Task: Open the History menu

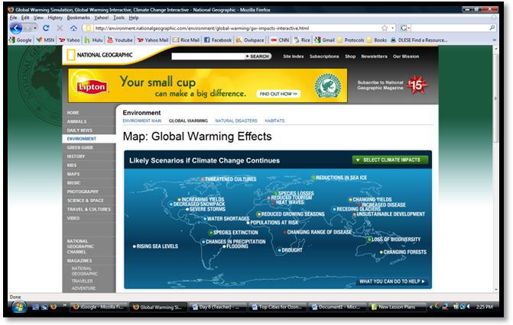Action: coord(55,18)
